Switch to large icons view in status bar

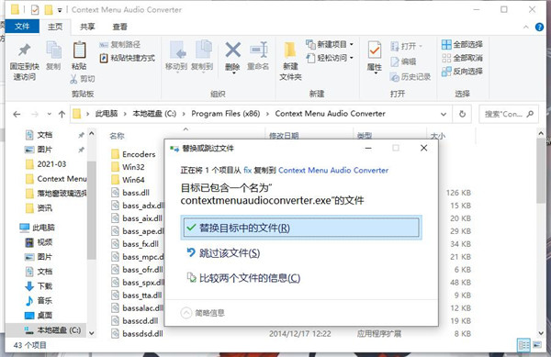pyautogui.click(x=537, y=345)
